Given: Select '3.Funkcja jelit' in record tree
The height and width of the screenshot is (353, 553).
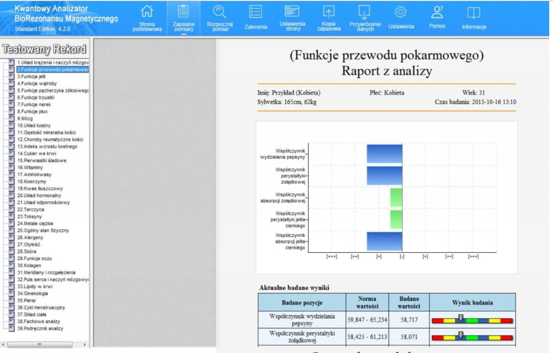Looking at the screenshot, I should tap(31, 76).
